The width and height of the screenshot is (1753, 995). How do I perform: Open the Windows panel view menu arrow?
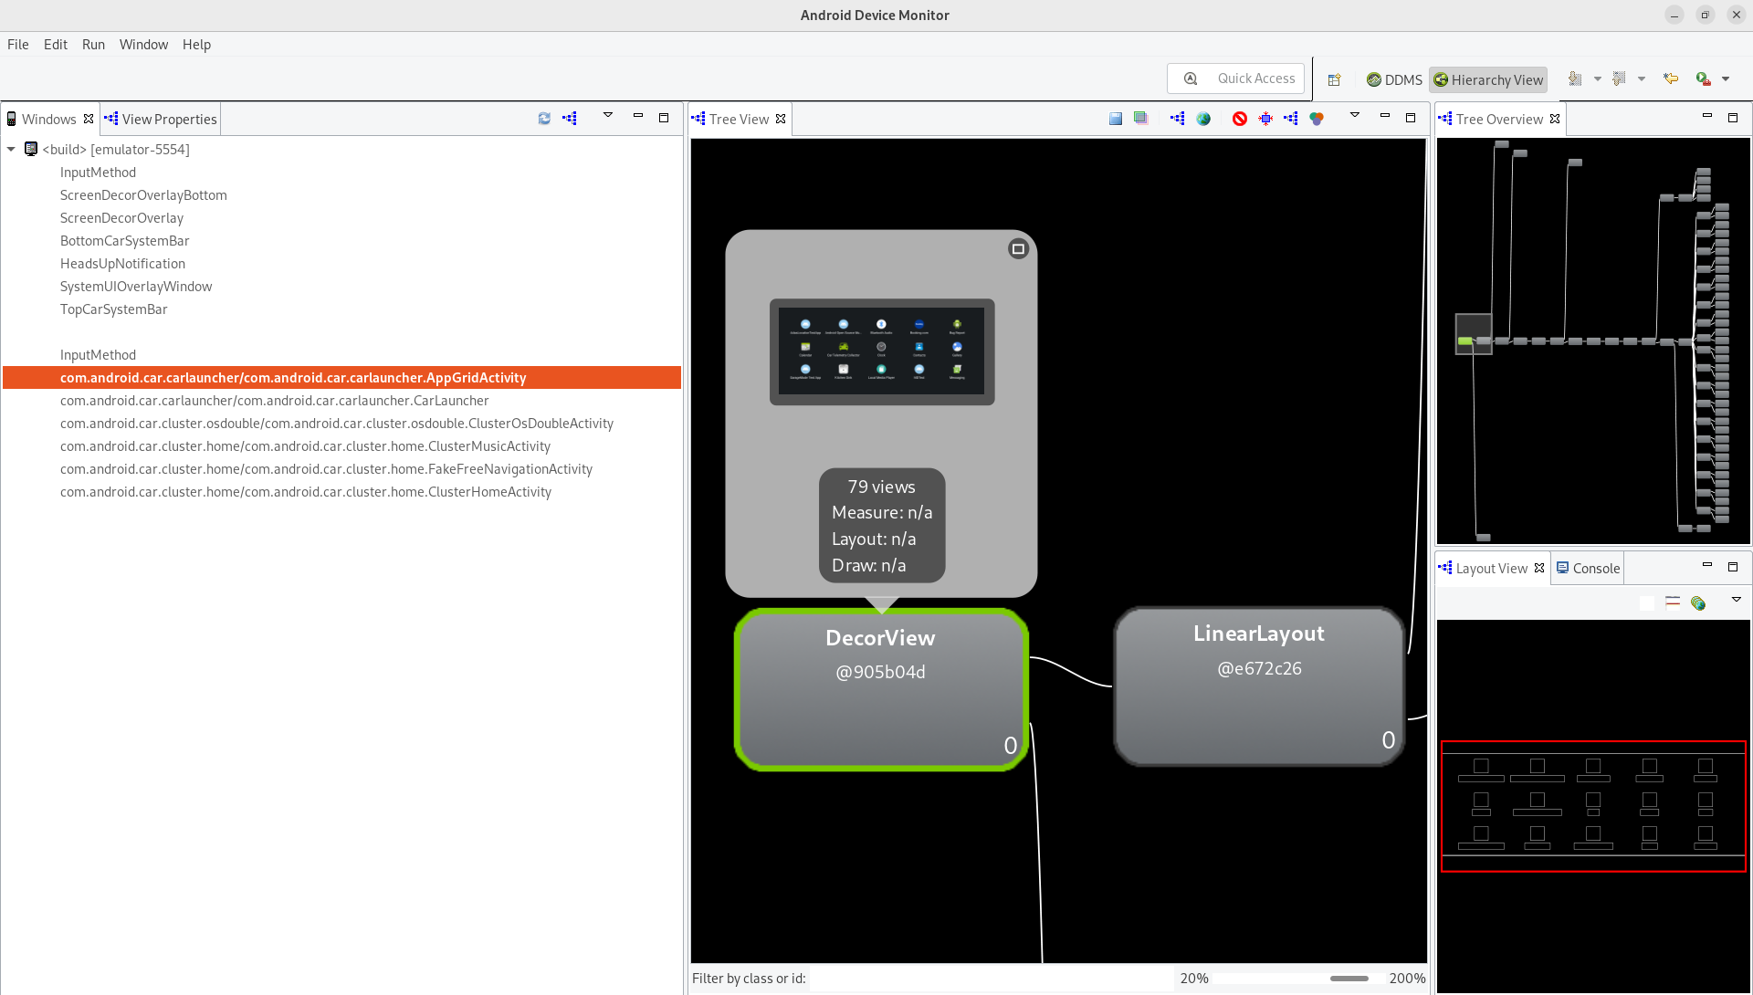click(x=608, y=116)
